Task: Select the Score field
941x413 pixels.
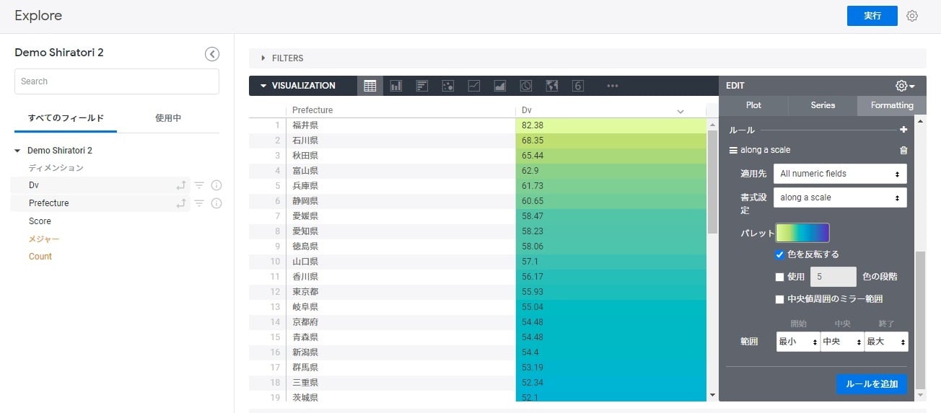Action: (x=40, y=221)
